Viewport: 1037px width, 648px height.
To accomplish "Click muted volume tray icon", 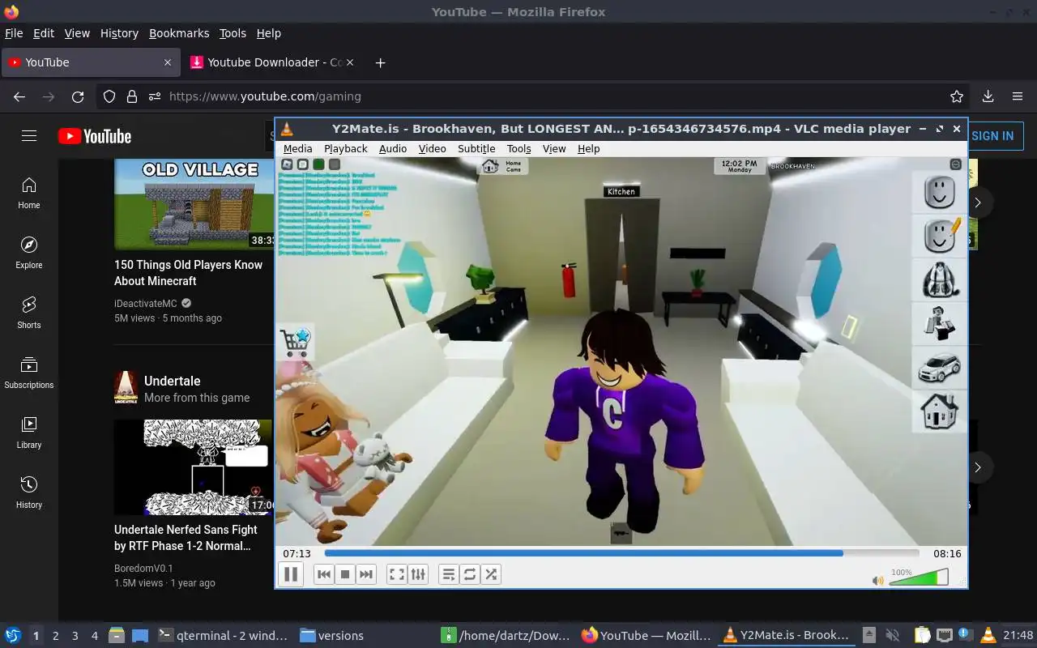I will coord(893,636).
